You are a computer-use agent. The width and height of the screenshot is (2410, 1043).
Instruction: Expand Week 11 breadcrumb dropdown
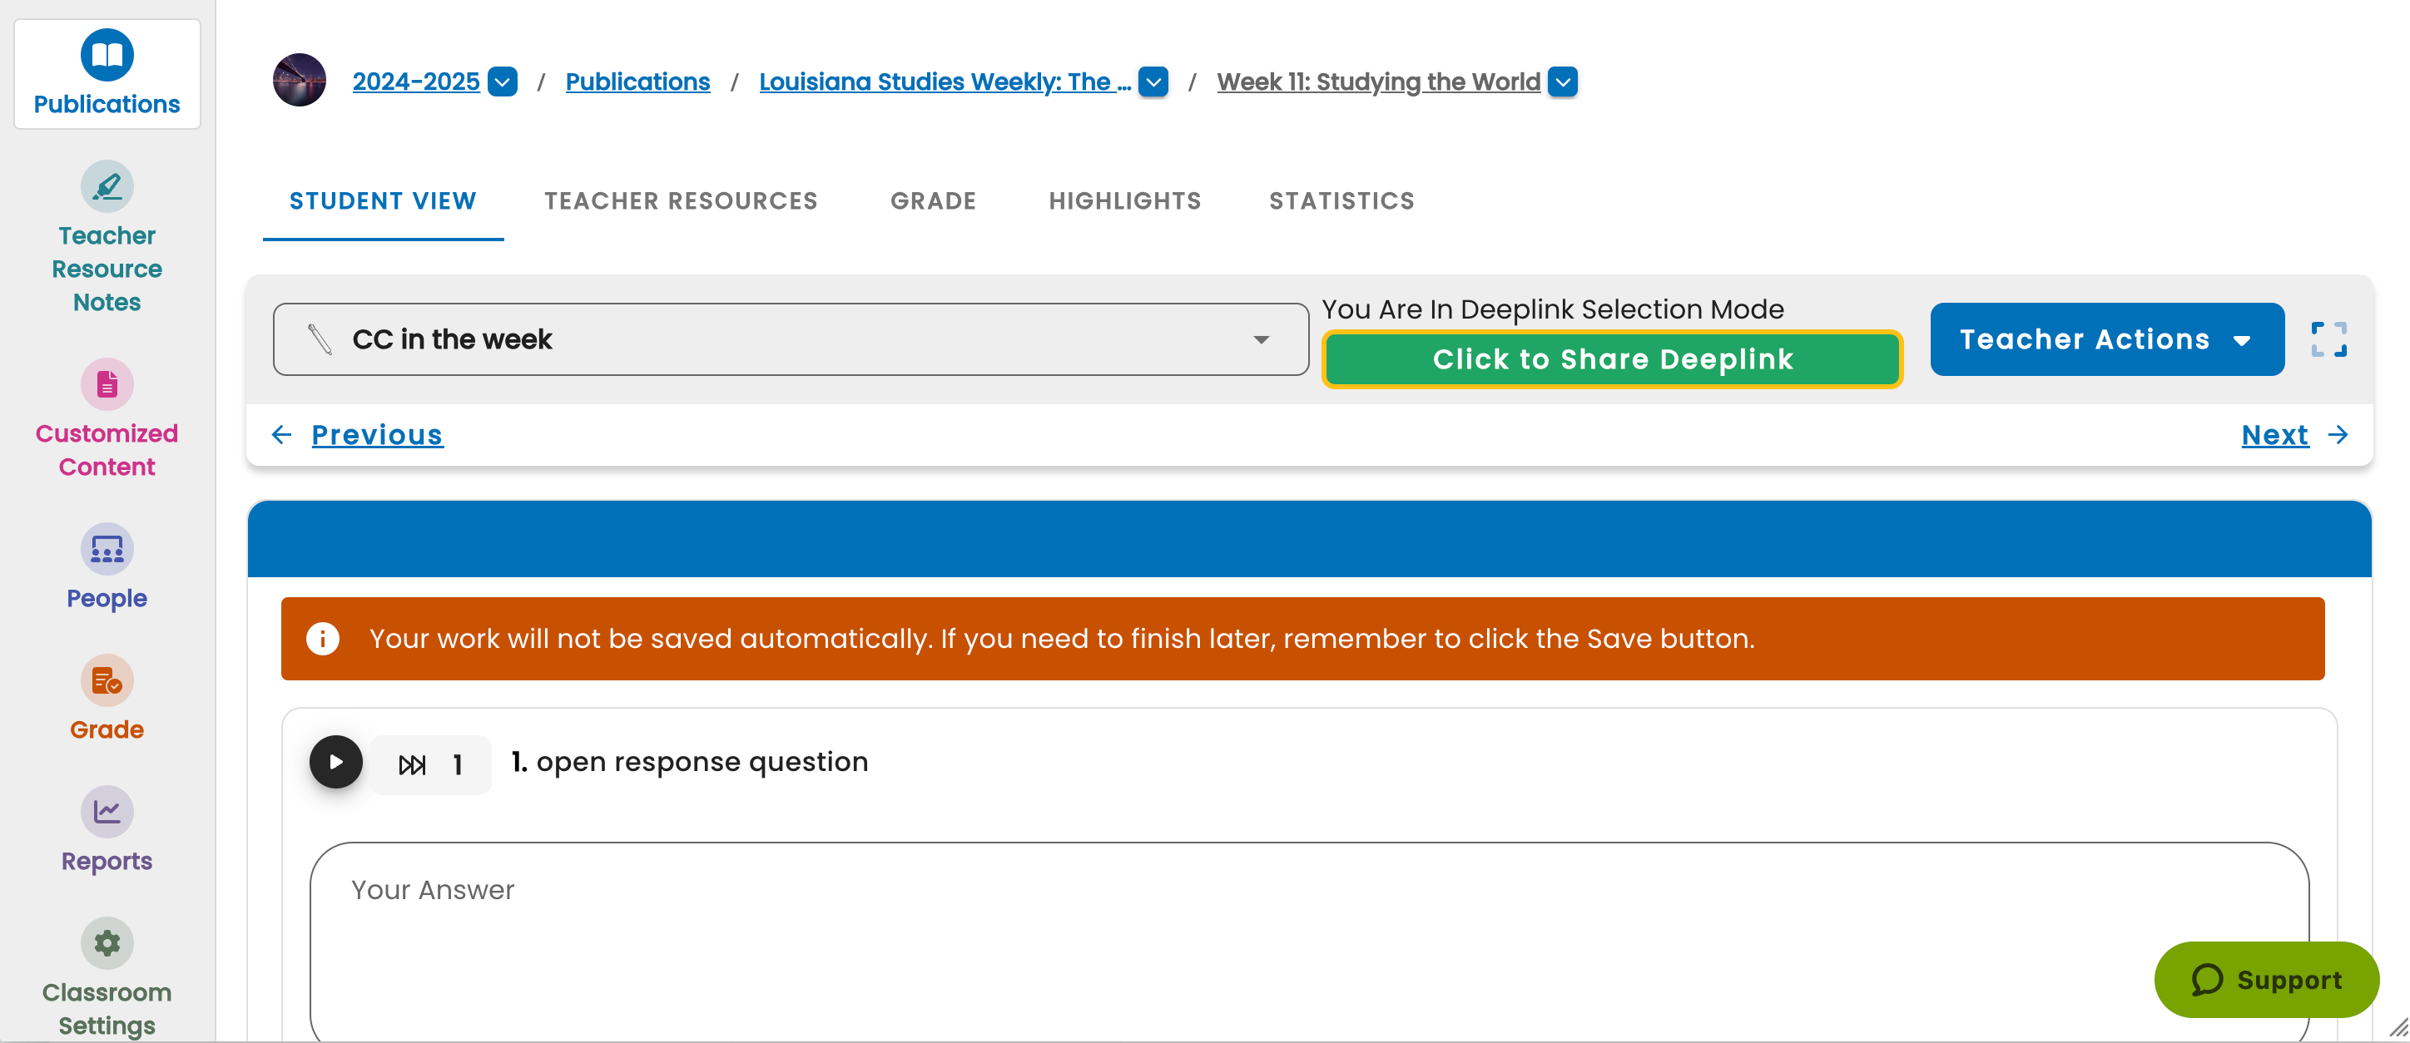coord(1562,82)
